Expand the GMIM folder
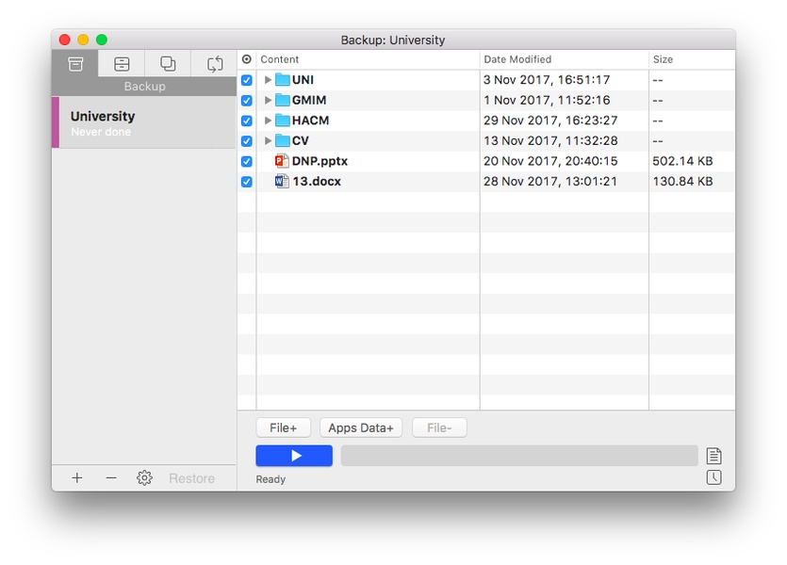The image size is (787, 565). click(x=268, y=101)
